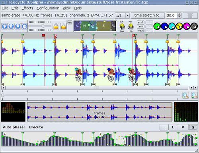Click the zoom out magnifier icon
199x153 pixels.
(x=194, y=95)
